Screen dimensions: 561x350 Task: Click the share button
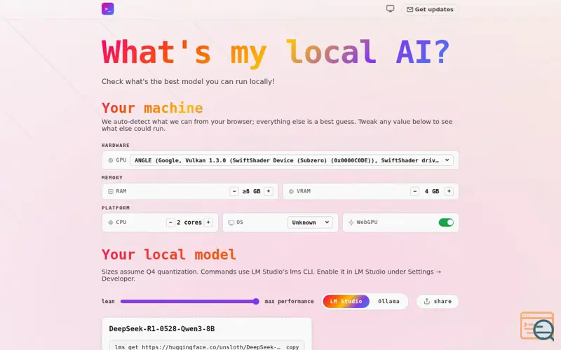pos(437,302)
